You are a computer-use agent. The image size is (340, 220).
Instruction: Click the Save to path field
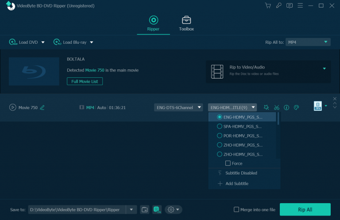coord(77,209)
